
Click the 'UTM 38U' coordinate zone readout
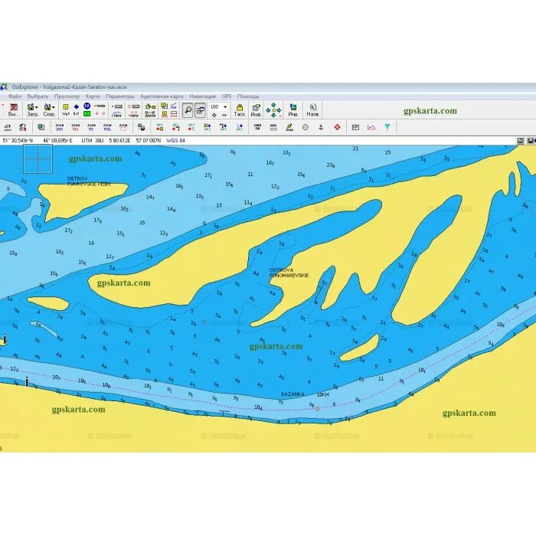click(x=93, y=140)
